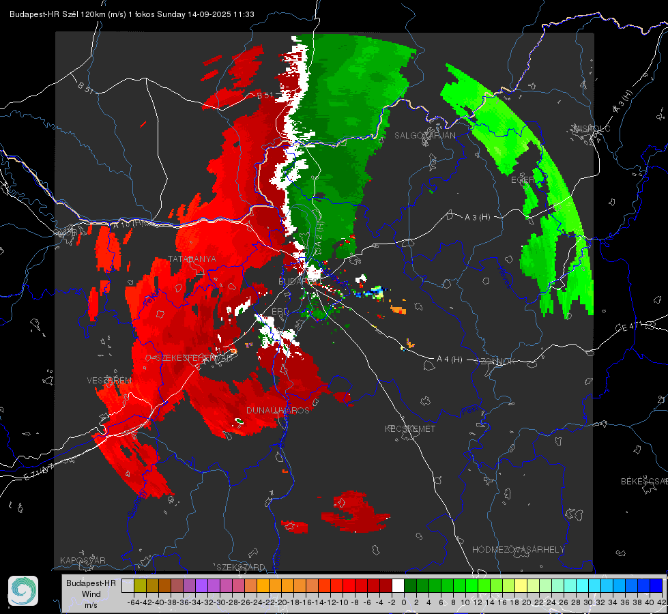668x614 pixels.
Task: Click the E 71 (H) road label
Action: point(39,472)
